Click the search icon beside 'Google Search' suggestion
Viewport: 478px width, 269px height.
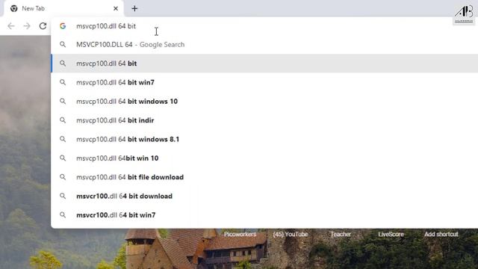pyautogui.click(x=63, y=45)
